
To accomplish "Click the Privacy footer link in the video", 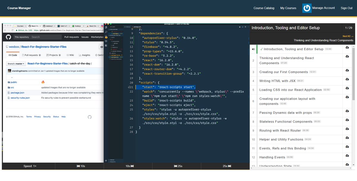I will point(37,117).
